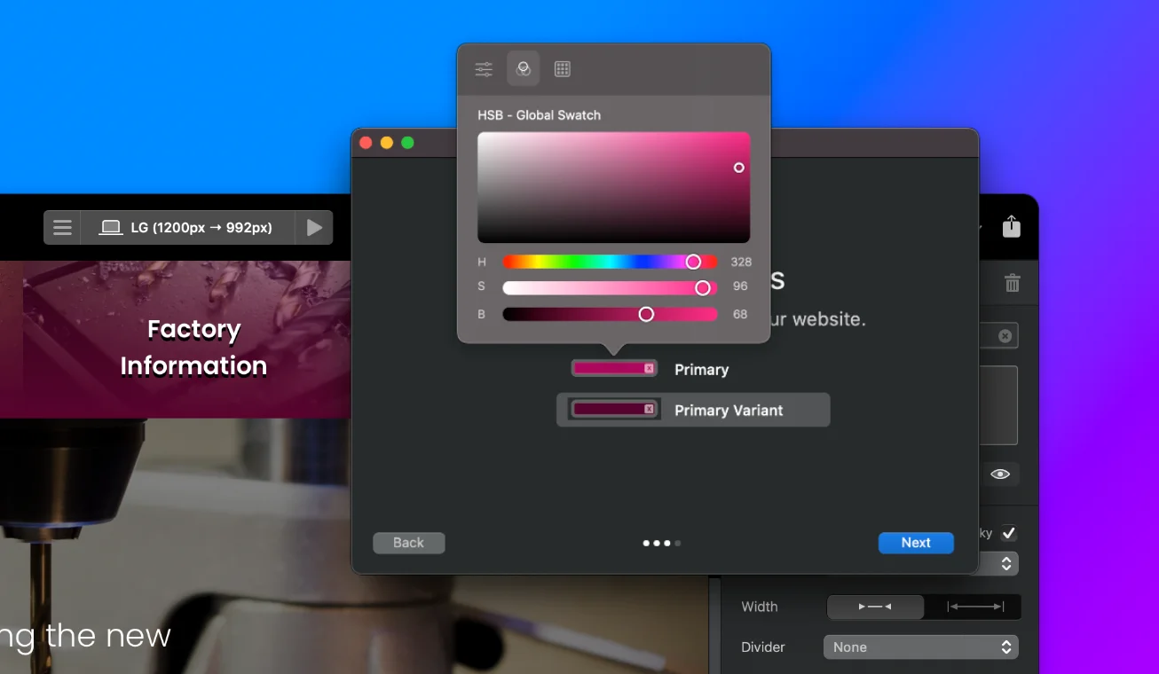Select the Primary Variant label

(x=729, y=411)
